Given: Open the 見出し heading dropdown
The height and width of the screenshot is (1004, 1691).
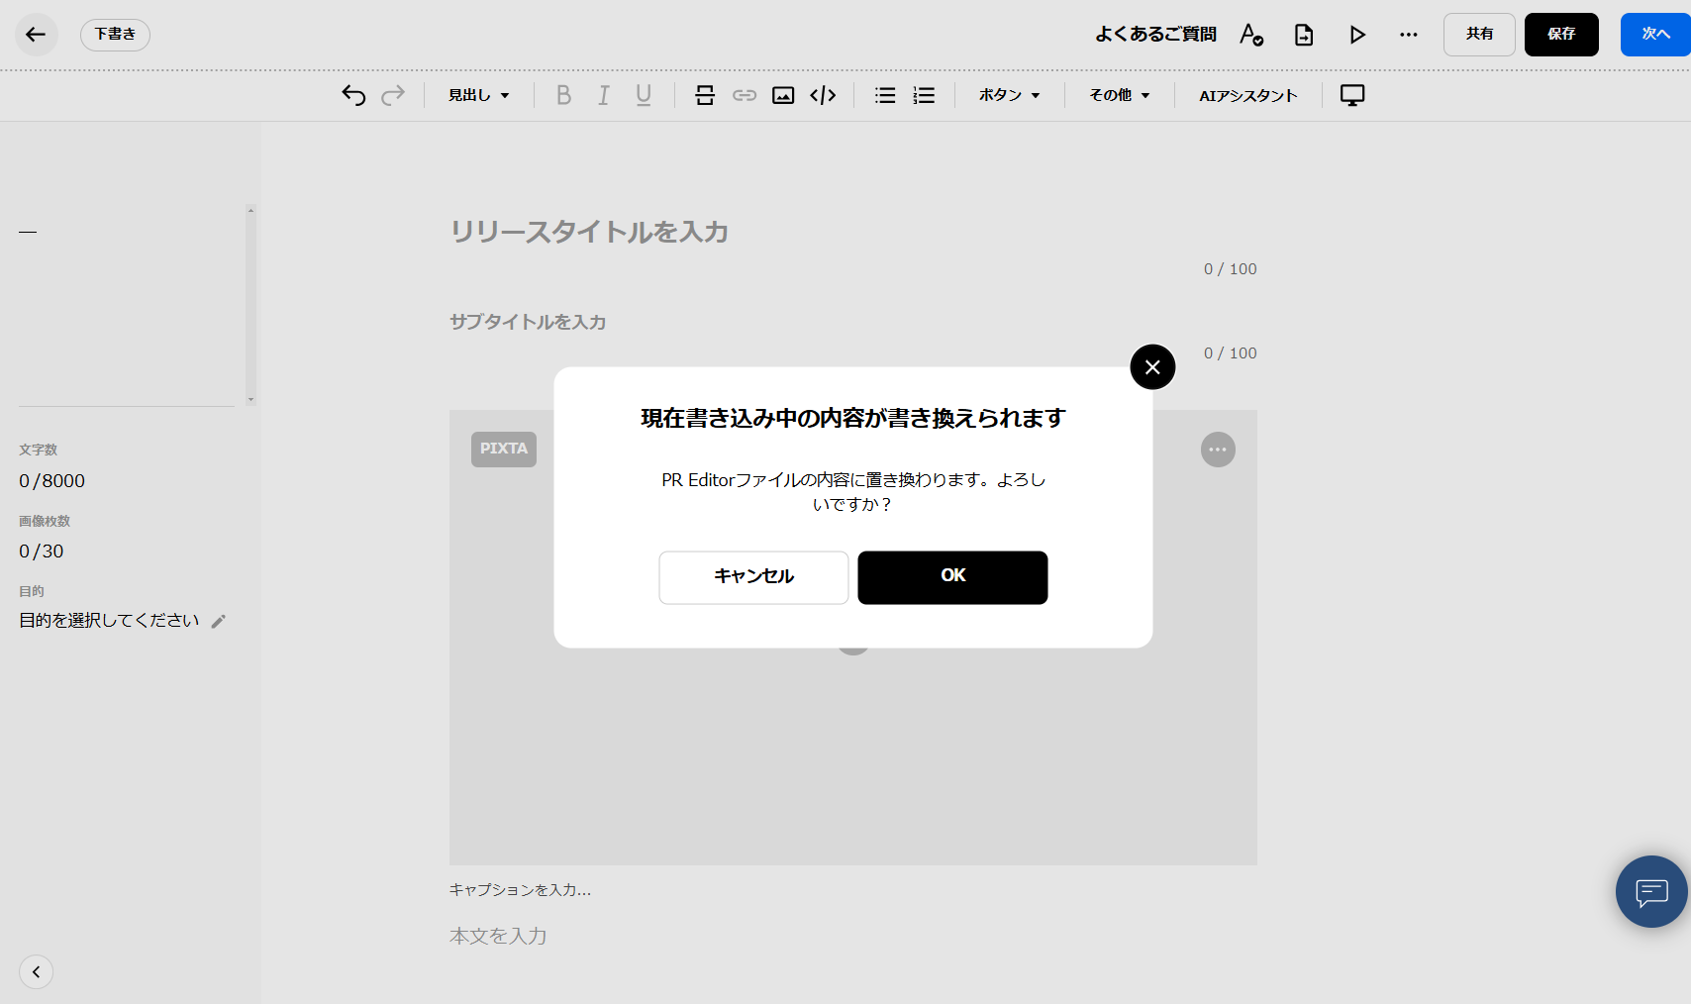Looking at the screenshot, I should [479, 95].
